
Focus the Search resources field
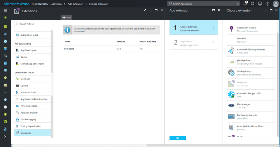tap(204, 4)
